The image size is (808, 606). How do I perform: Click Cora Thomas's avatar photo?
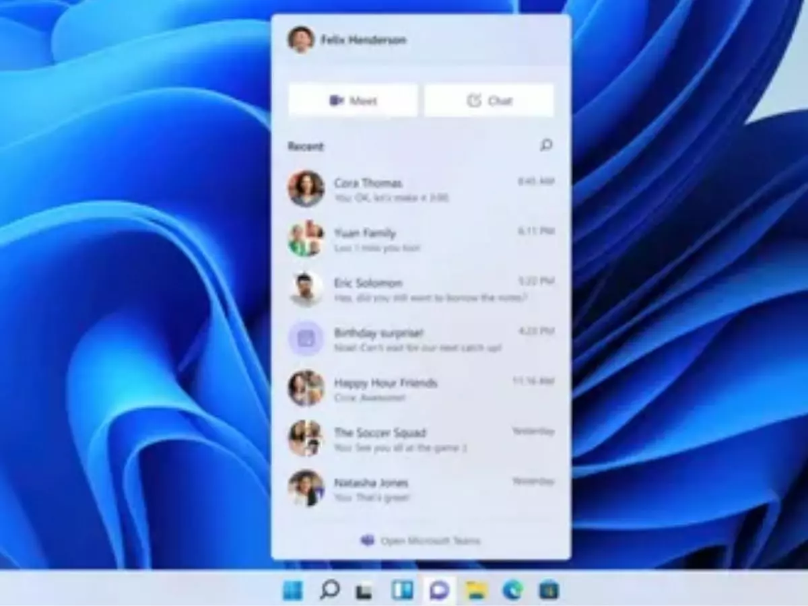tap(306, 189)
